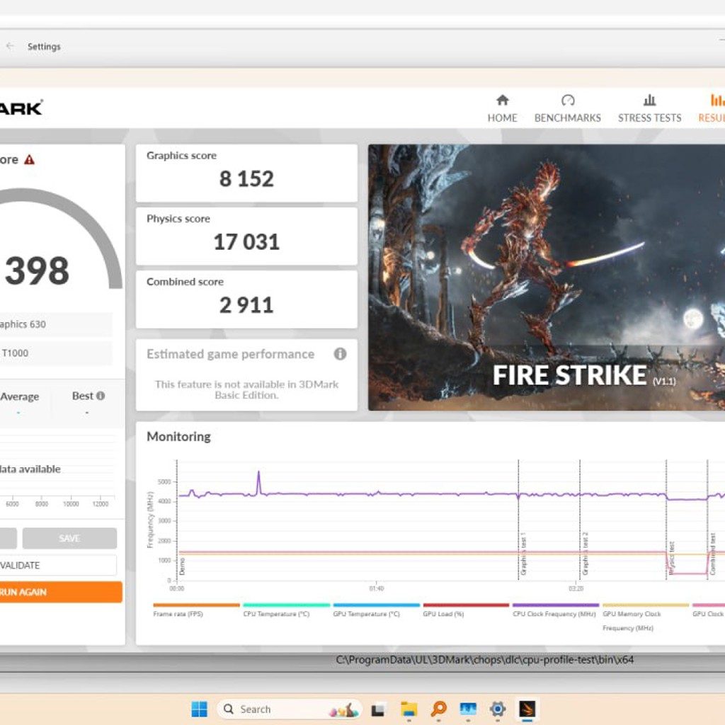Select the GPU Temperature legend swatch
This screenshot has height=725, width=725.
[376, 605]
